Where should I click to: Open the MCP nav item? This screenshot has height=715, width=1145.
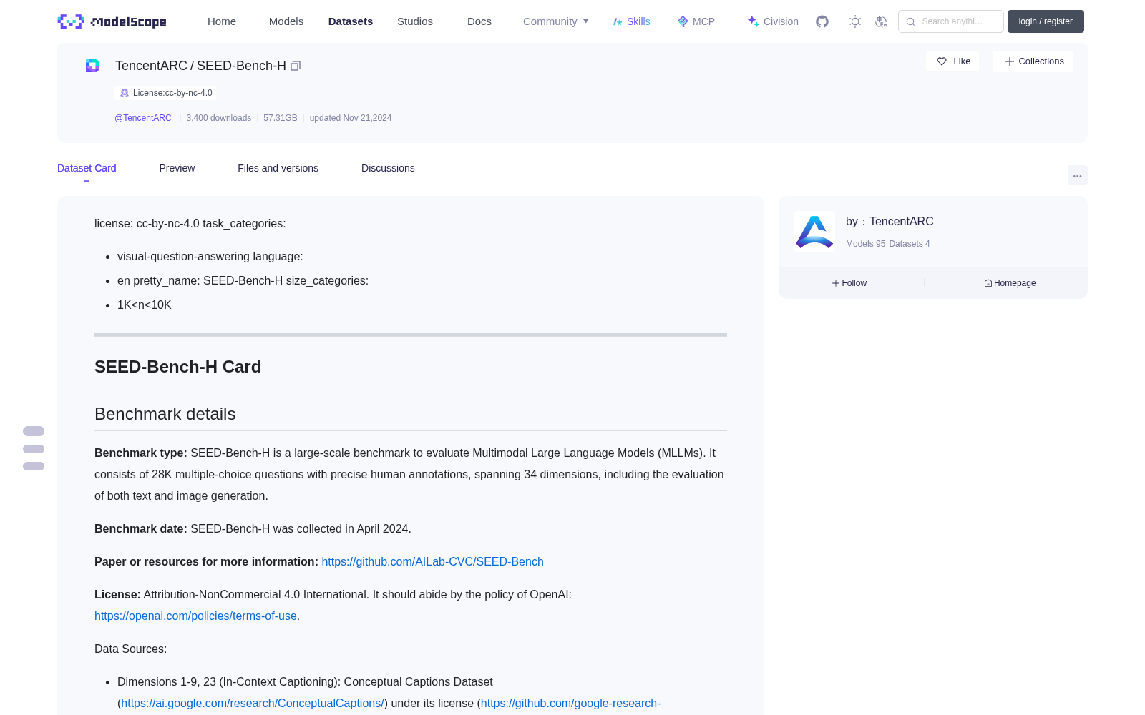tap(696, 21)
